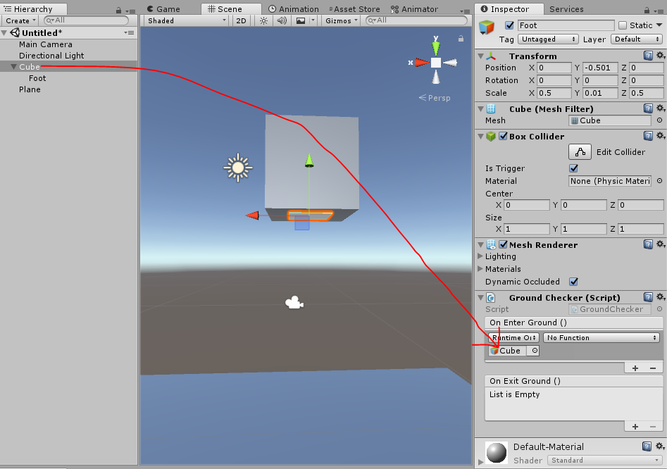Click the Edit Collider button
This screenshot has width=667, height=469.
click(580, 152)
